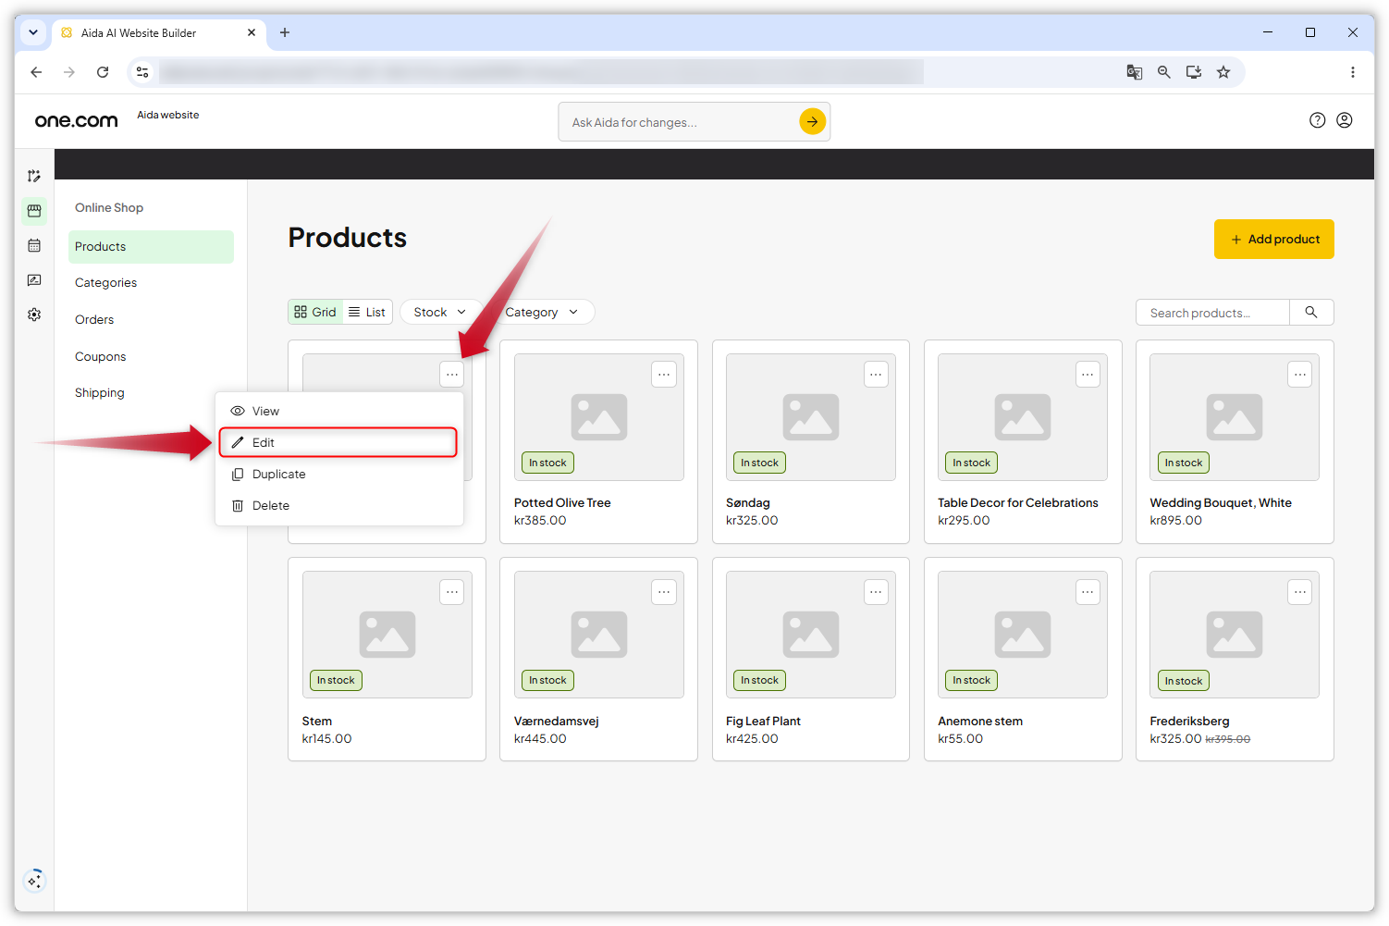Open the calendar sidebar icon

click(34, 245)
